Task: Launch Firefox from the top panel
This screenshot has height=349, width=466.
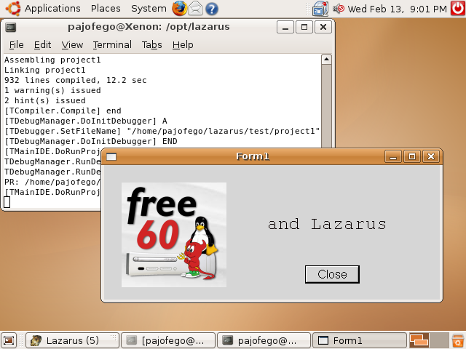Action: (180, 9)
